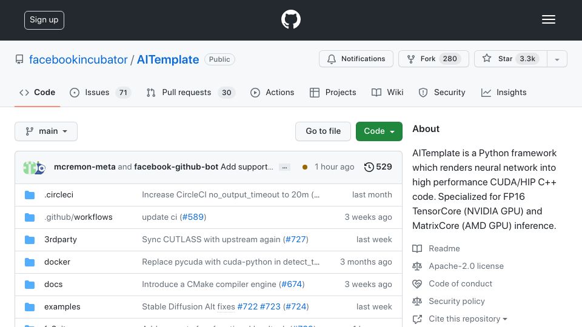Screen dimensions: 582x327
Task: Click the heart icon beside Code of conduct
Action: click(x=417, y=283)
